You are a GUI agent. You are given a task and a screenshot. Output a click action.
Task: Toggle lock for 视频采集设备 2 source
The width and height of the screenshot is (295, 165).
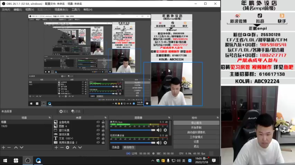tap(103, 142)
